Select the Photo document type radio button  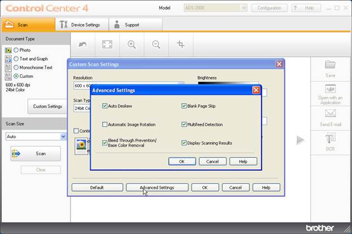click(x=16, y=50)
